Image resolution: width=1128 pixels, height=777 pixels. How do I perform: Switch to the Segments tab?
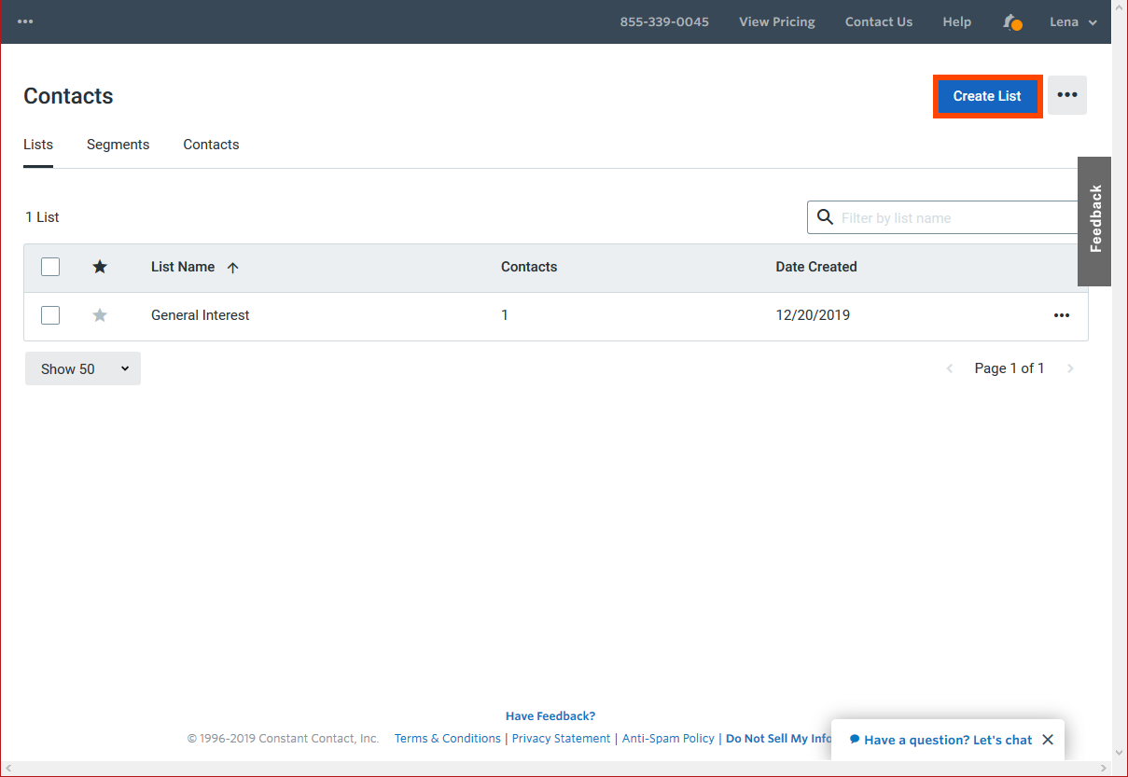[118, 145]
